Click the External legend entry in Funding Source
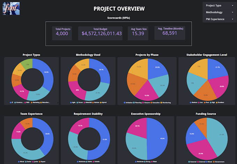 pyautogui.click(x=192, y=162)
